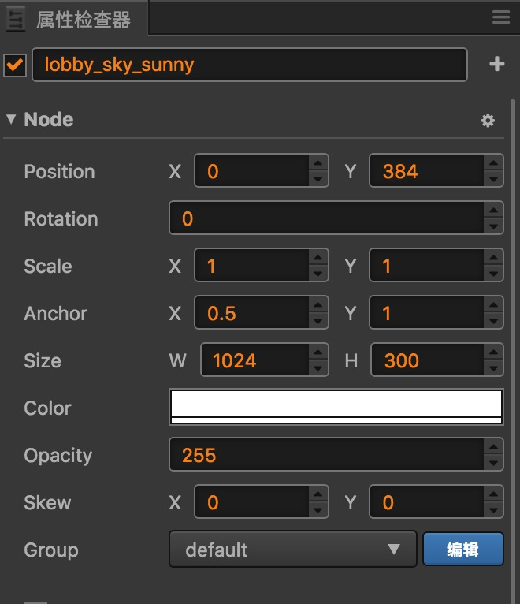520x604 pixels.
Task: Click the add component plus icon
Action: pos(496,65)
